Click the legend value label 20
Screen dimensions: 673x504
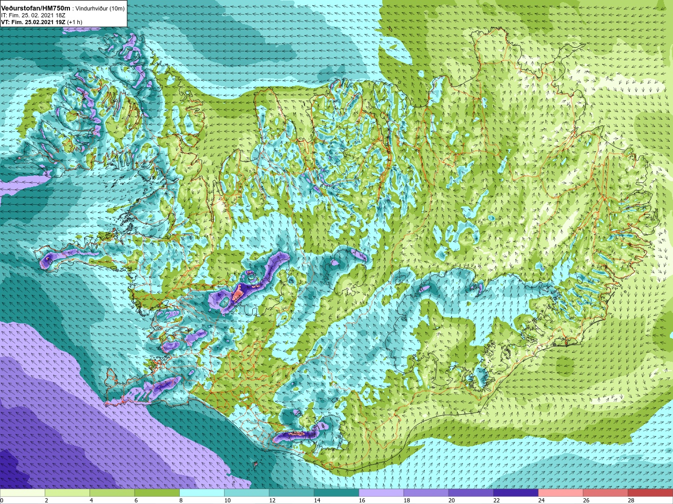[452, 500]
